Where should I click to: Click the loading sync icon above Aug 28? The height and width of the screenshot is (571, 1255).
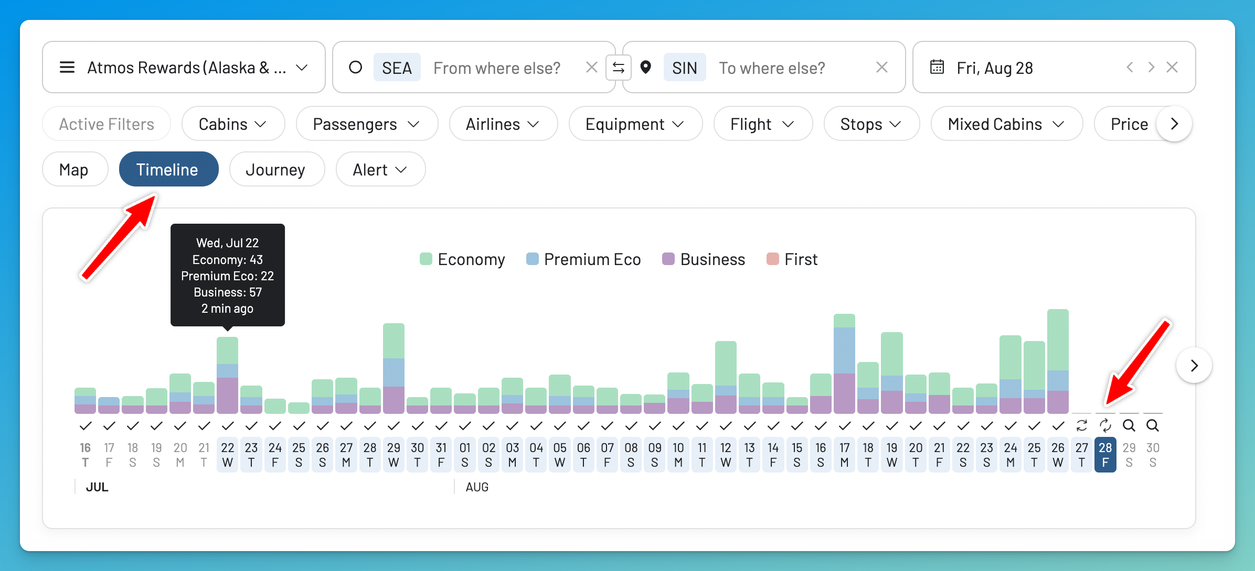coord(1105,425)
